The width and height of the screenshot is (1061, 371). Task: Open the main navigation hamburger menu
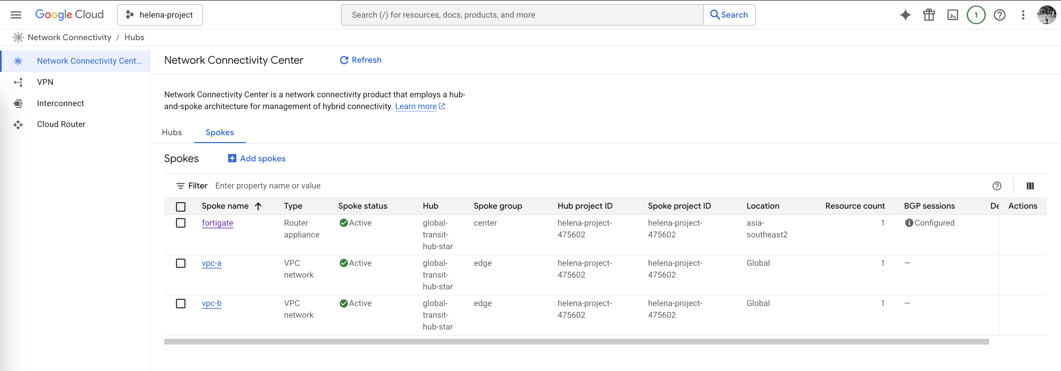point(16,15)
